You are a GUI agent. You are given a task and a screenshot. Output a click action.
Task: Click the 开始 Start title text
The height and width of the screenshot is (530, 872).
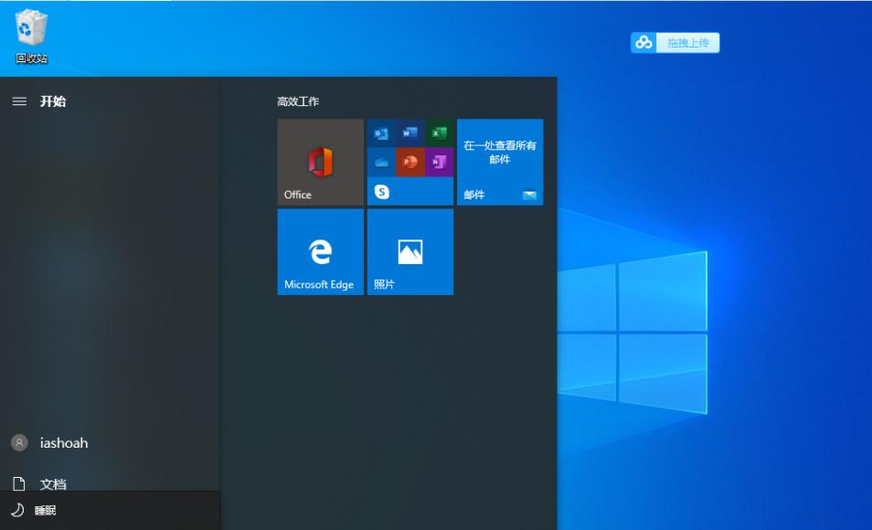point(53,101)
